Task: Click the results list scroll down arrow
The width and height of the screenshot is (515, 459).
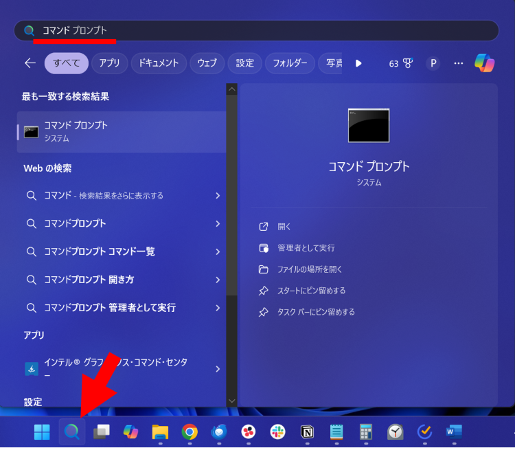Action: [231, 401]
